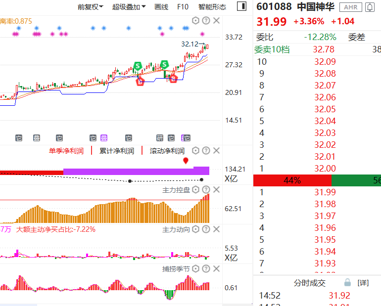Image resolution: width=381 pixels, height=306 pixels.
Task: Click the last dot on dashed trend line
Action: (x=201, y=179)
